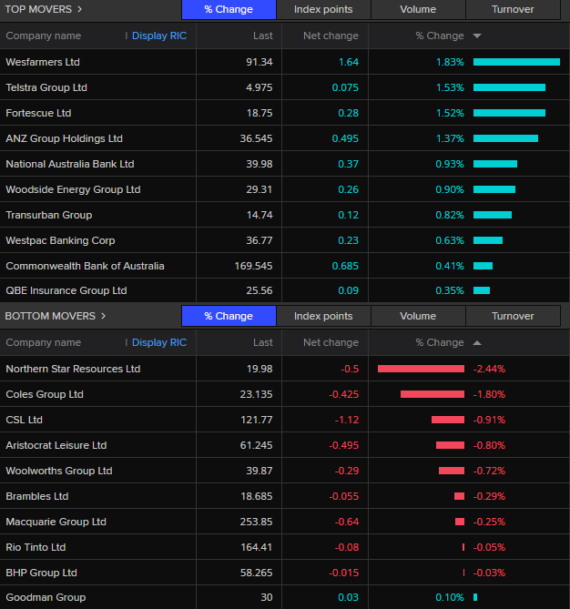The height and width of the screenshot is (609, 570).
Task: Click the Wesfarmers Ltd green change bar
Action: click(516, 62)
